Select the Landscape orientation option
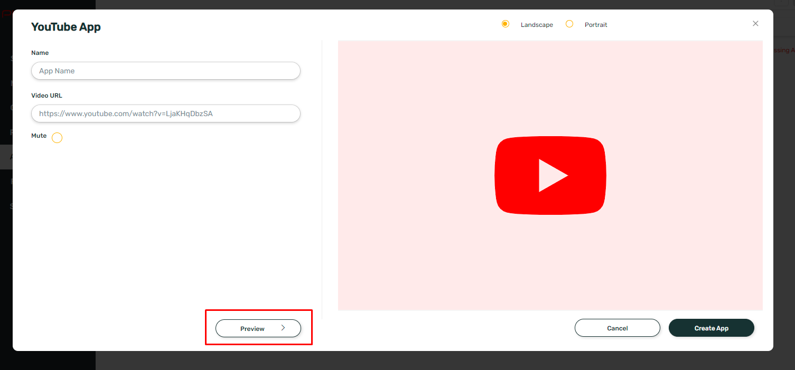 pyautogui.click(x=506, y=24)
